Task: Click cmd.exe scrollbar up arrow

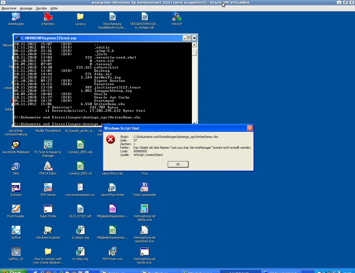Action: pyautogui.click(x=194, y=45)
